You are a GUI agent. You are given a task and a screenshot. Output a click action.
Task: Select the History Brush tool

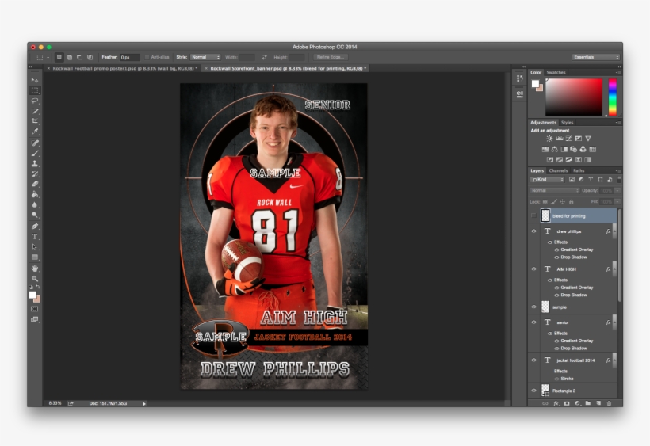pos(35,174)
